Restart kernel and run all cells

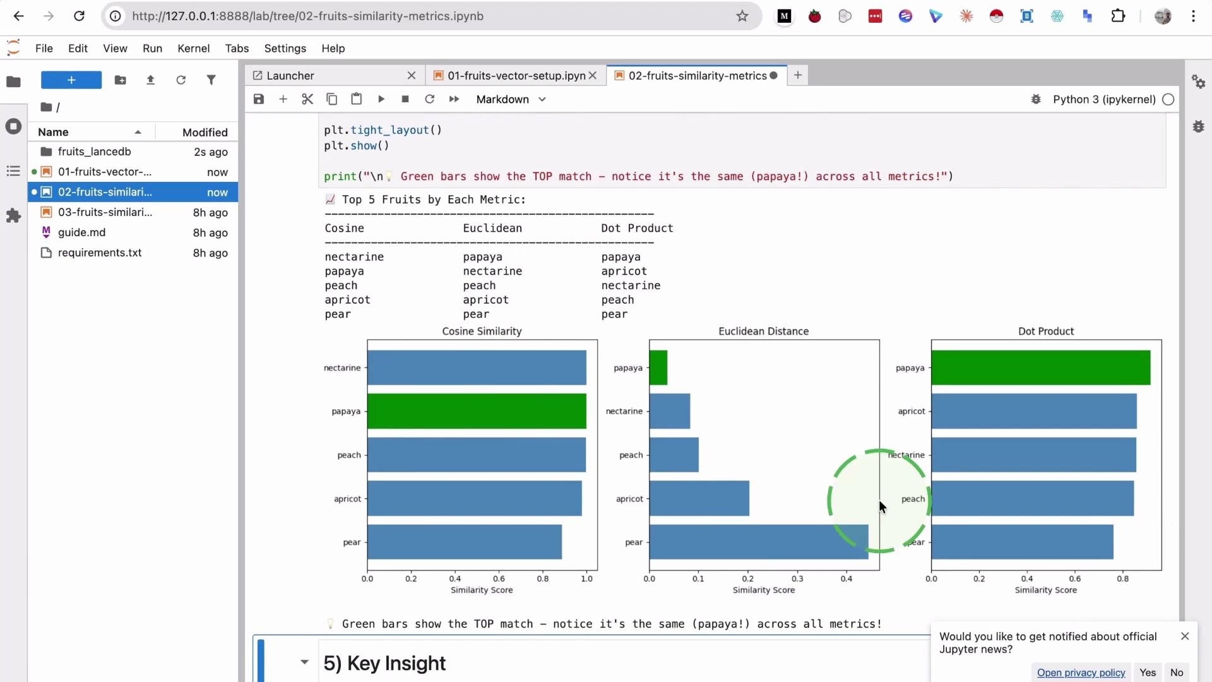[454, 99]
